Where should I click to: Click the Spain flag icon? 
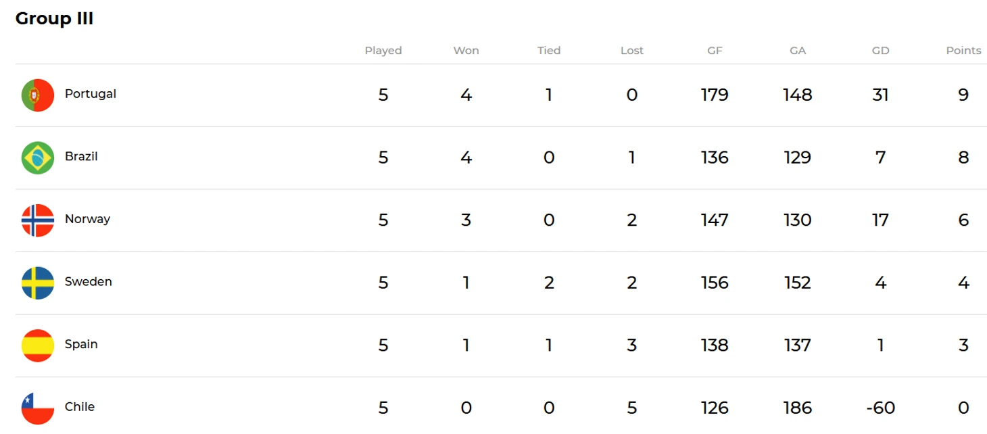tap(38, 345)
